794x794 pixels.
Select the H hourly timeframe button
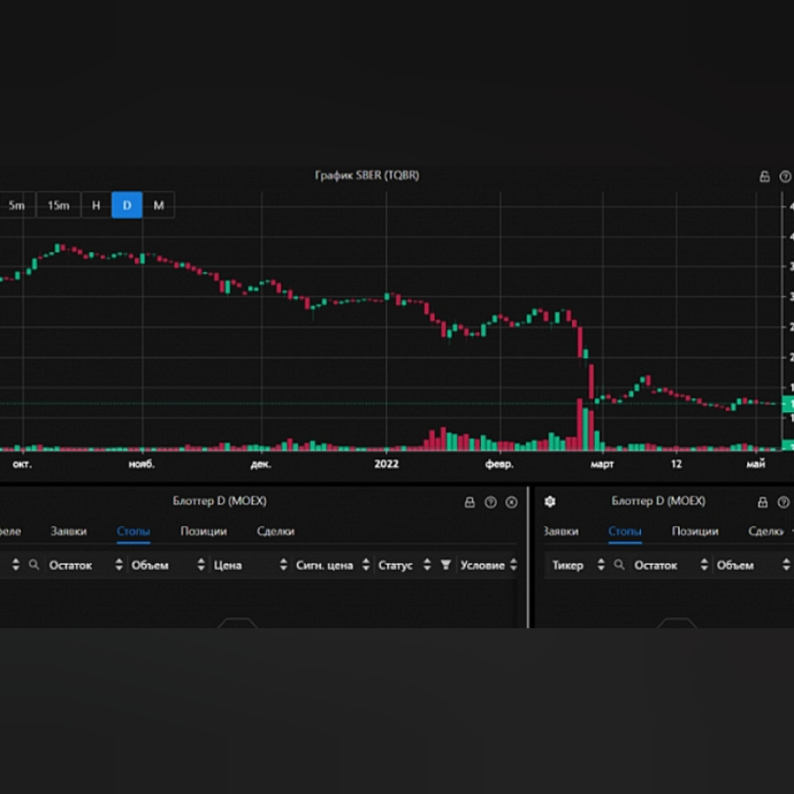pos(96,205)
